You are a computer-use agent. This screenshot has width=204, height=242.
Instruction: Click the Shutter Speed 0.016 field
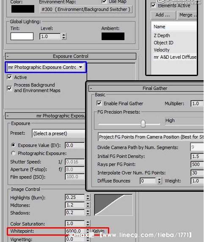pos(75,162)
